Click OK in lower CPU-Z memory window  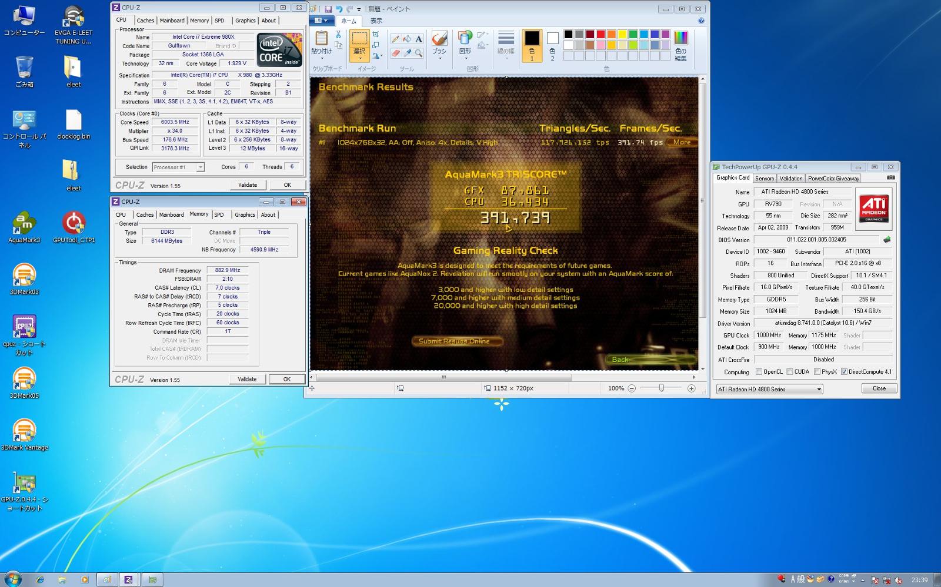pos(287,379)
